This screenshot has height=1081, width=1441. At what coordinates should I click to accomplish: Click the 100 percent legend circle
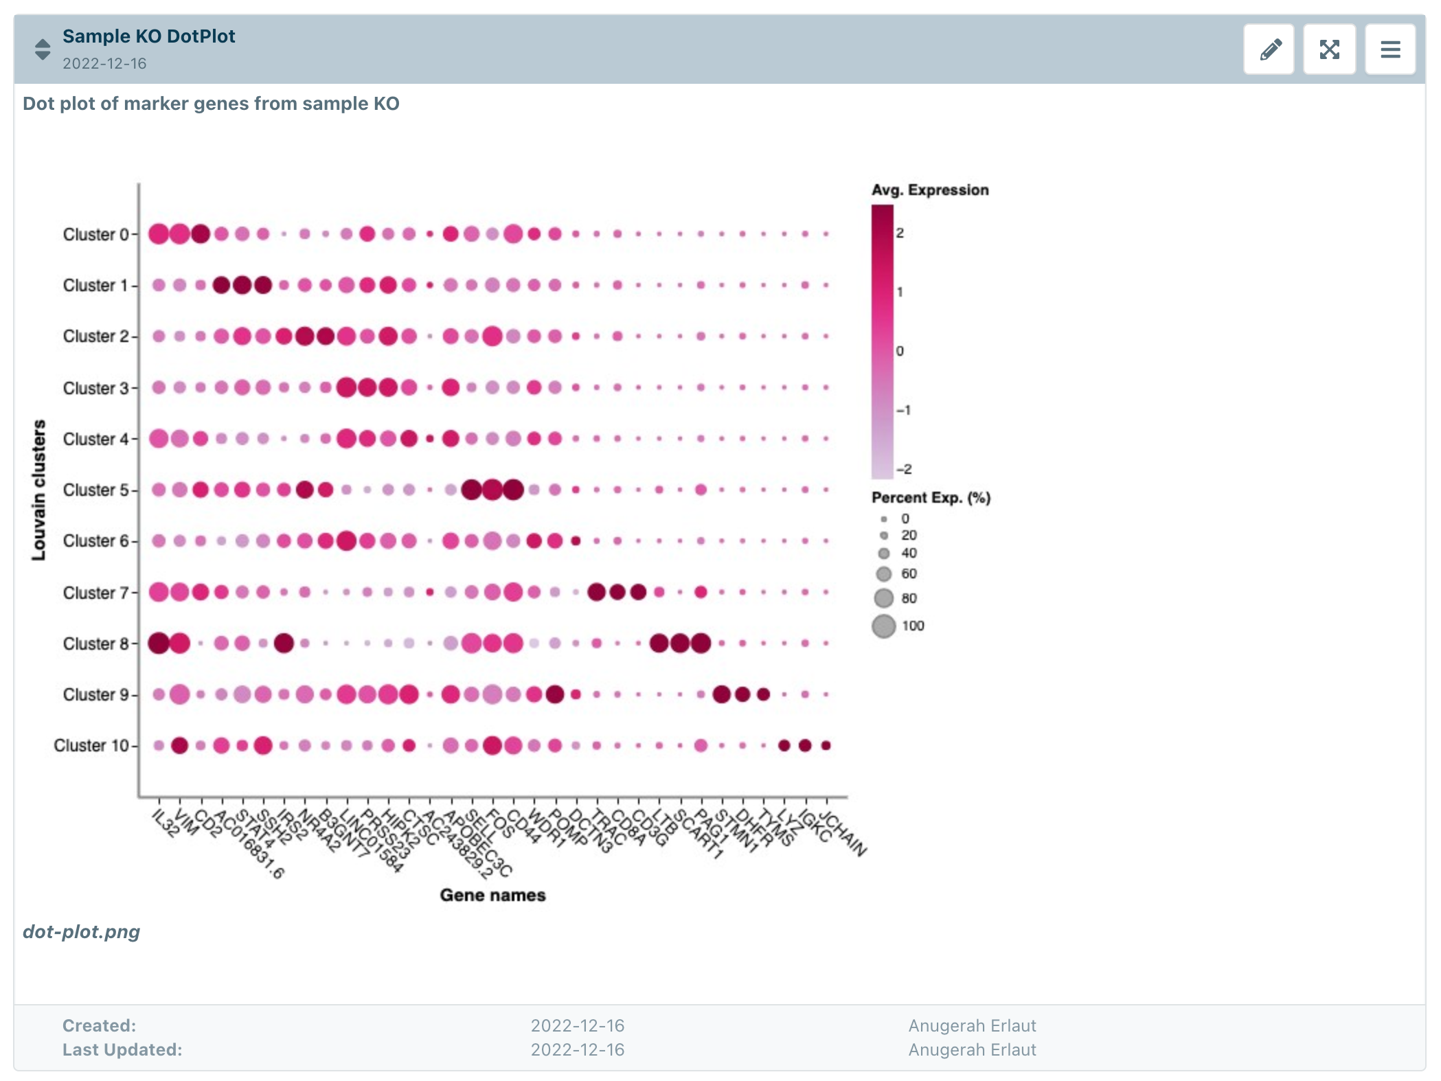pos(884,626)
